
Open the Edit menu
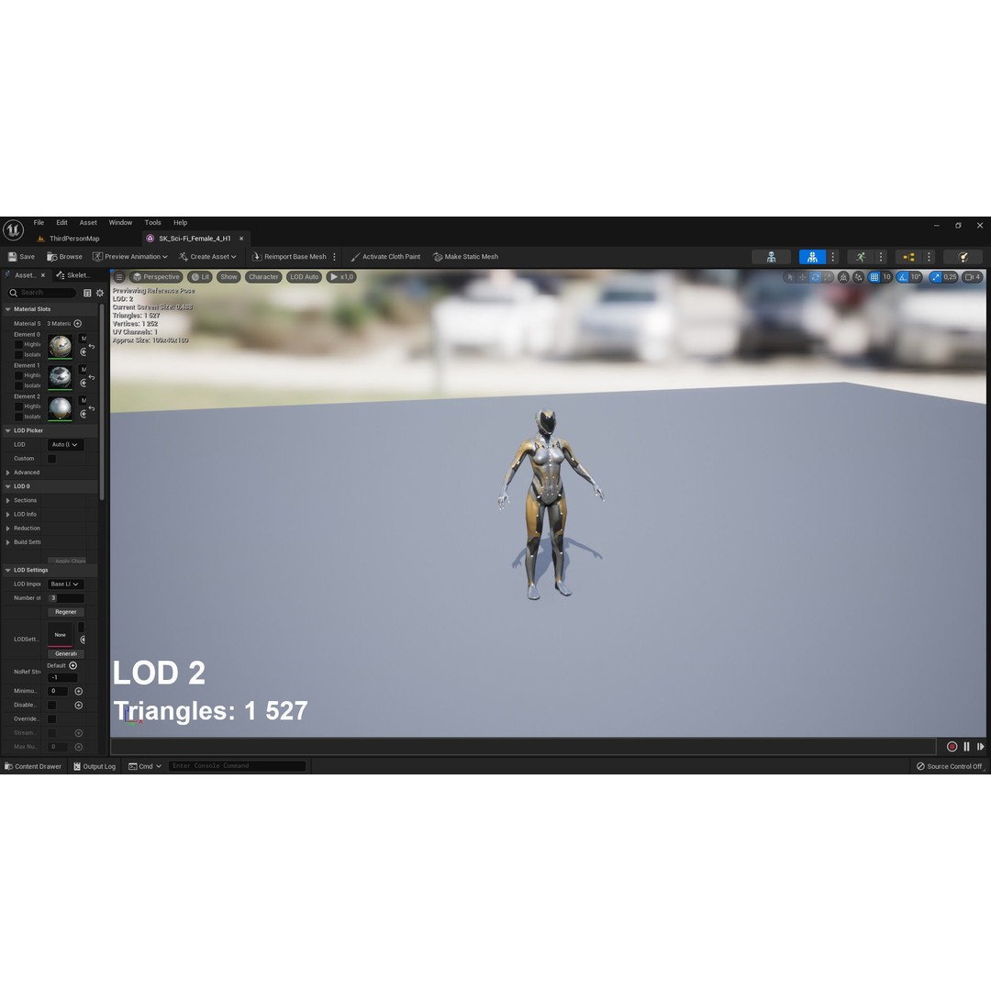[x=61, y=222]
